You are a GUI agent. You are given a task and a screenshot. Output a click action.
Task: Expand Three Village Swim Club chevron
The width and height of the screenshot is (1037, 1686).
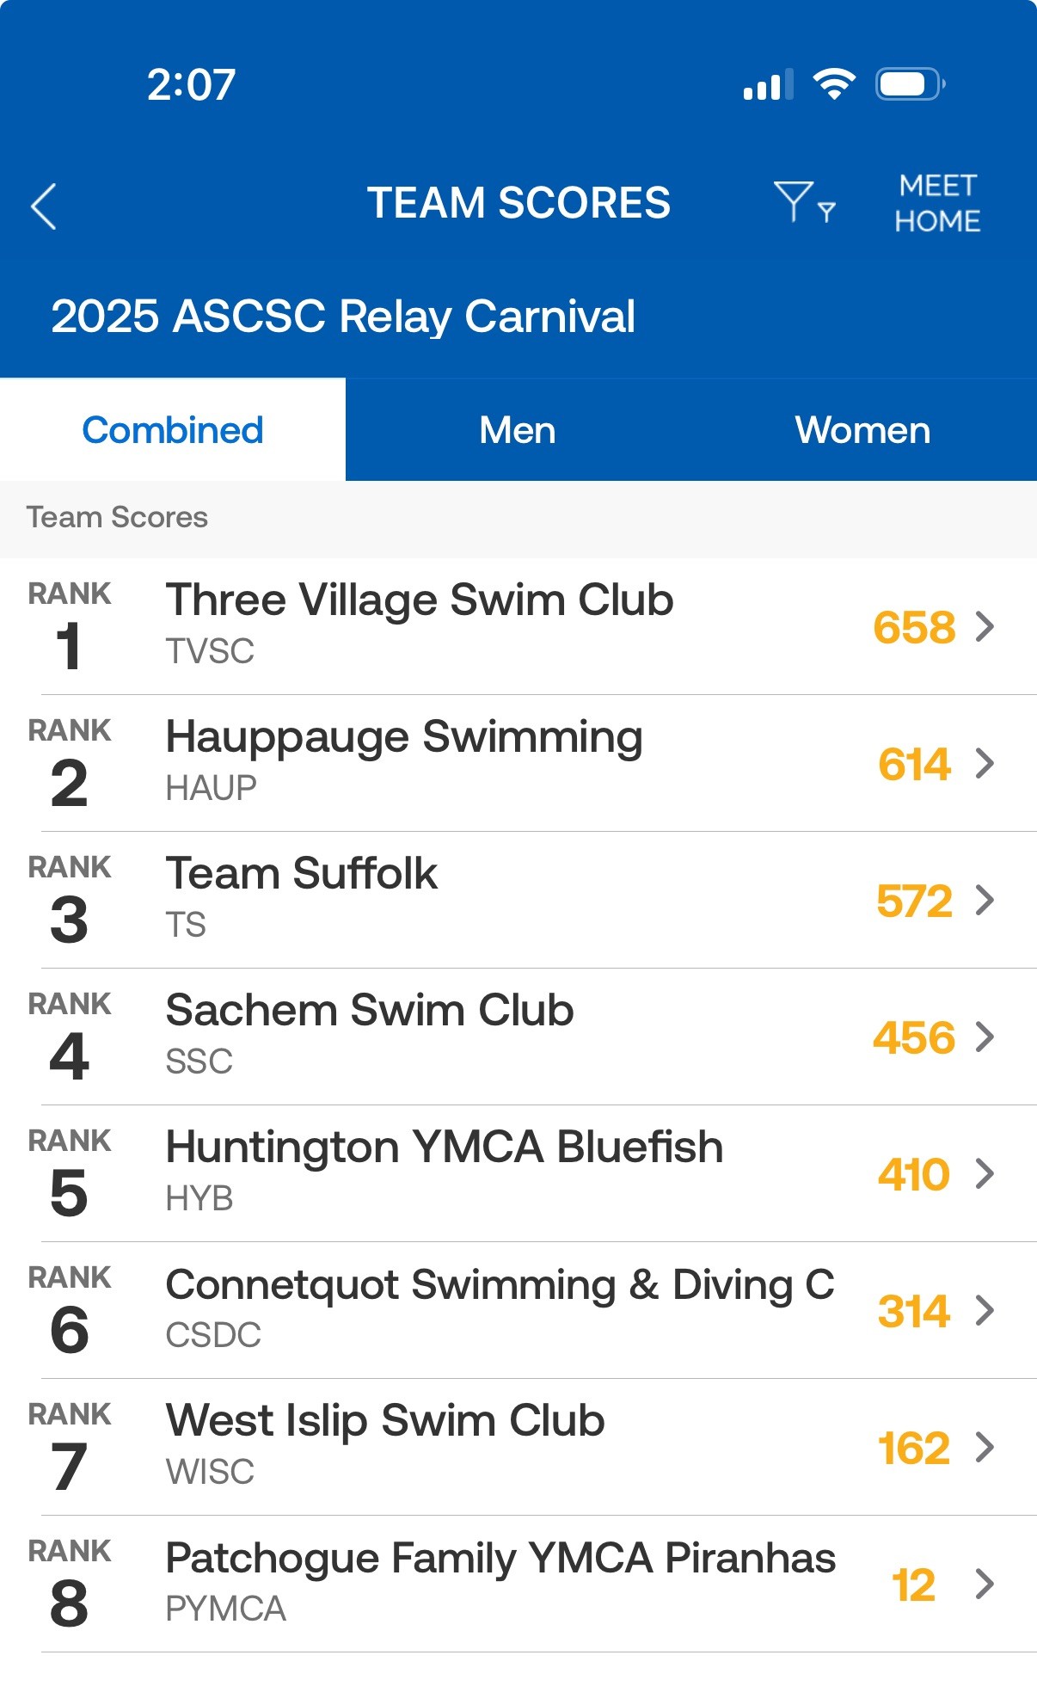(985, 626)
